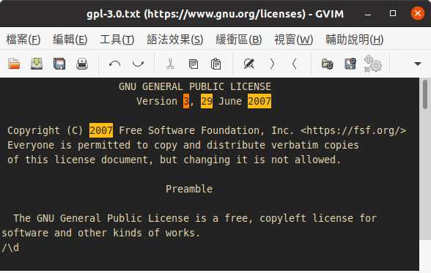Click the word 'June' in the version line
The image size is (431, 273).
[x=230, y=101]
